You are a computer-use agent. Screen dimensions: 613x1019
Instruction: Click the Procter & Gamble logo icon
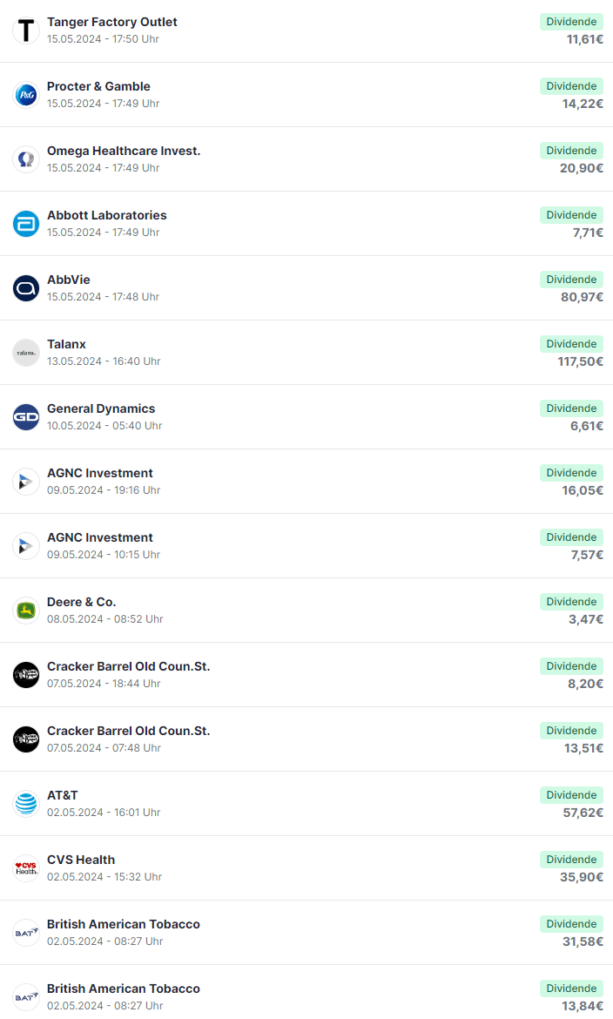(26, 95)
